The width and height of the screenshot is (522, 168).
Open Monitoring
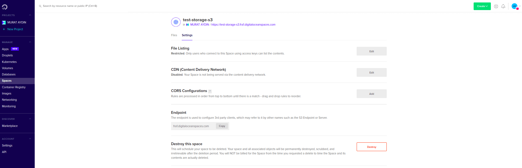(x=9, y=106)
